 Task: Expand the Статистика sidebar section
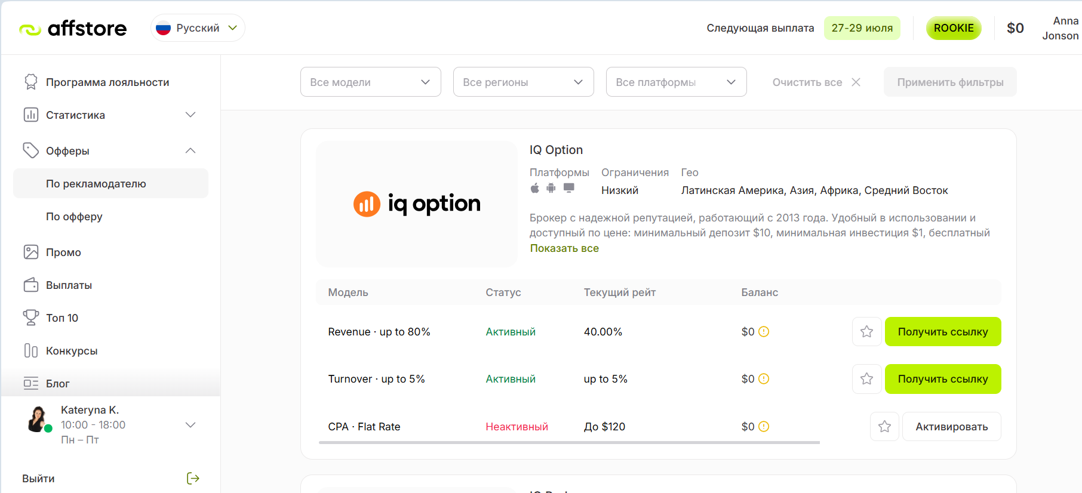[110, 115]
